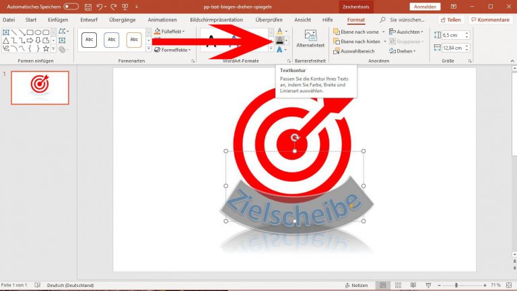
Task: Expand Ebene nach vorne dropdown arrow
Action: click(384, 32)
